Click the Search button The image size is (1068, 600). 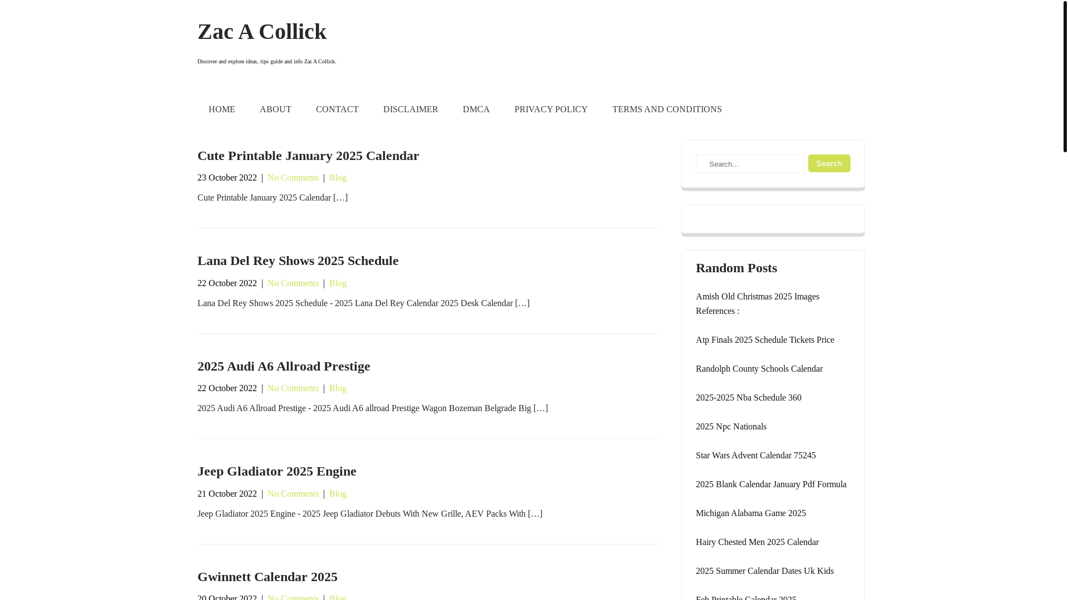tap(829, 163)
